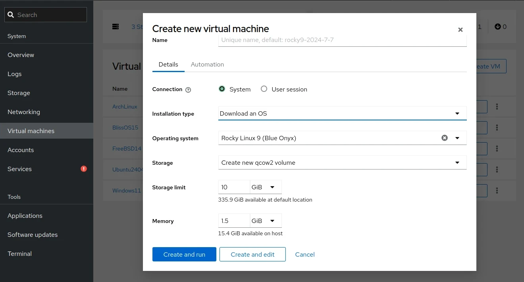This screenshot has height=282, width=524.
Task: Click the Connection help question mark icon
Action: tap(188, 90)
